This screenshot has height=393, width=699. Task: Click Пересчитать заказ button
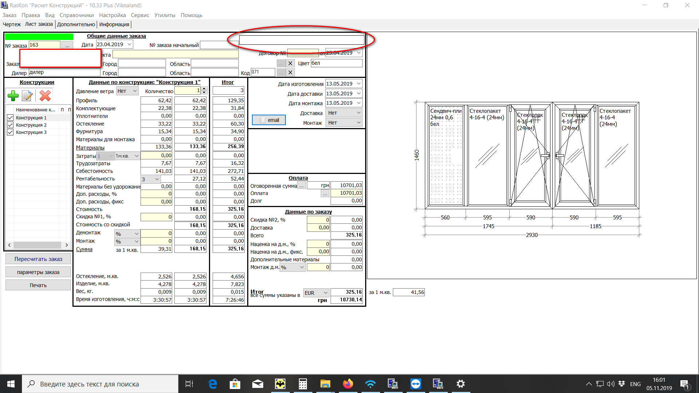coord(38,259)
